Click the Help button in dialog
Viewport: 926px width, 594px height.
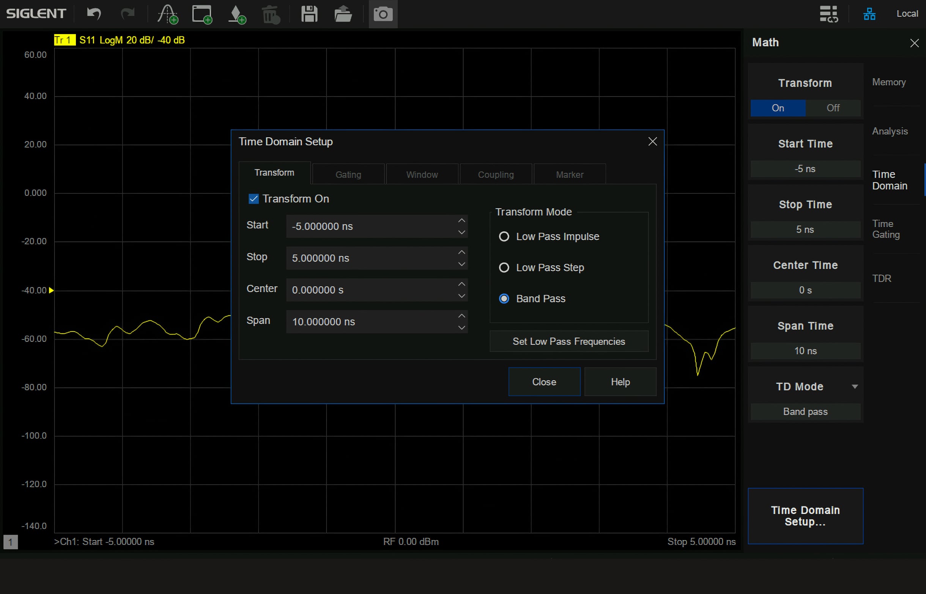click(620, 382)
